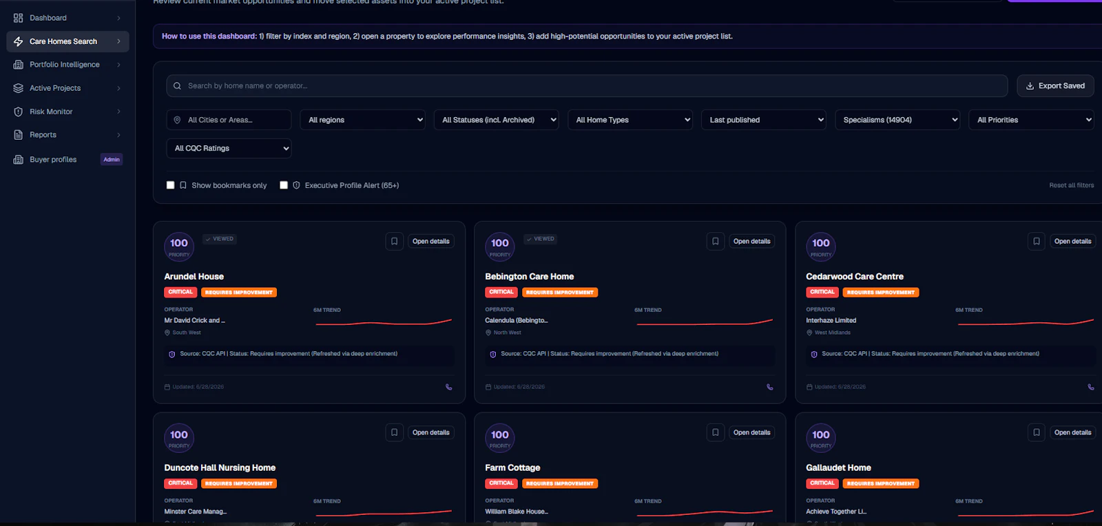Screen dimensions: 1102x526
Task: Select Care Homes Search in sidebar
Action: [x=67, y=41]
